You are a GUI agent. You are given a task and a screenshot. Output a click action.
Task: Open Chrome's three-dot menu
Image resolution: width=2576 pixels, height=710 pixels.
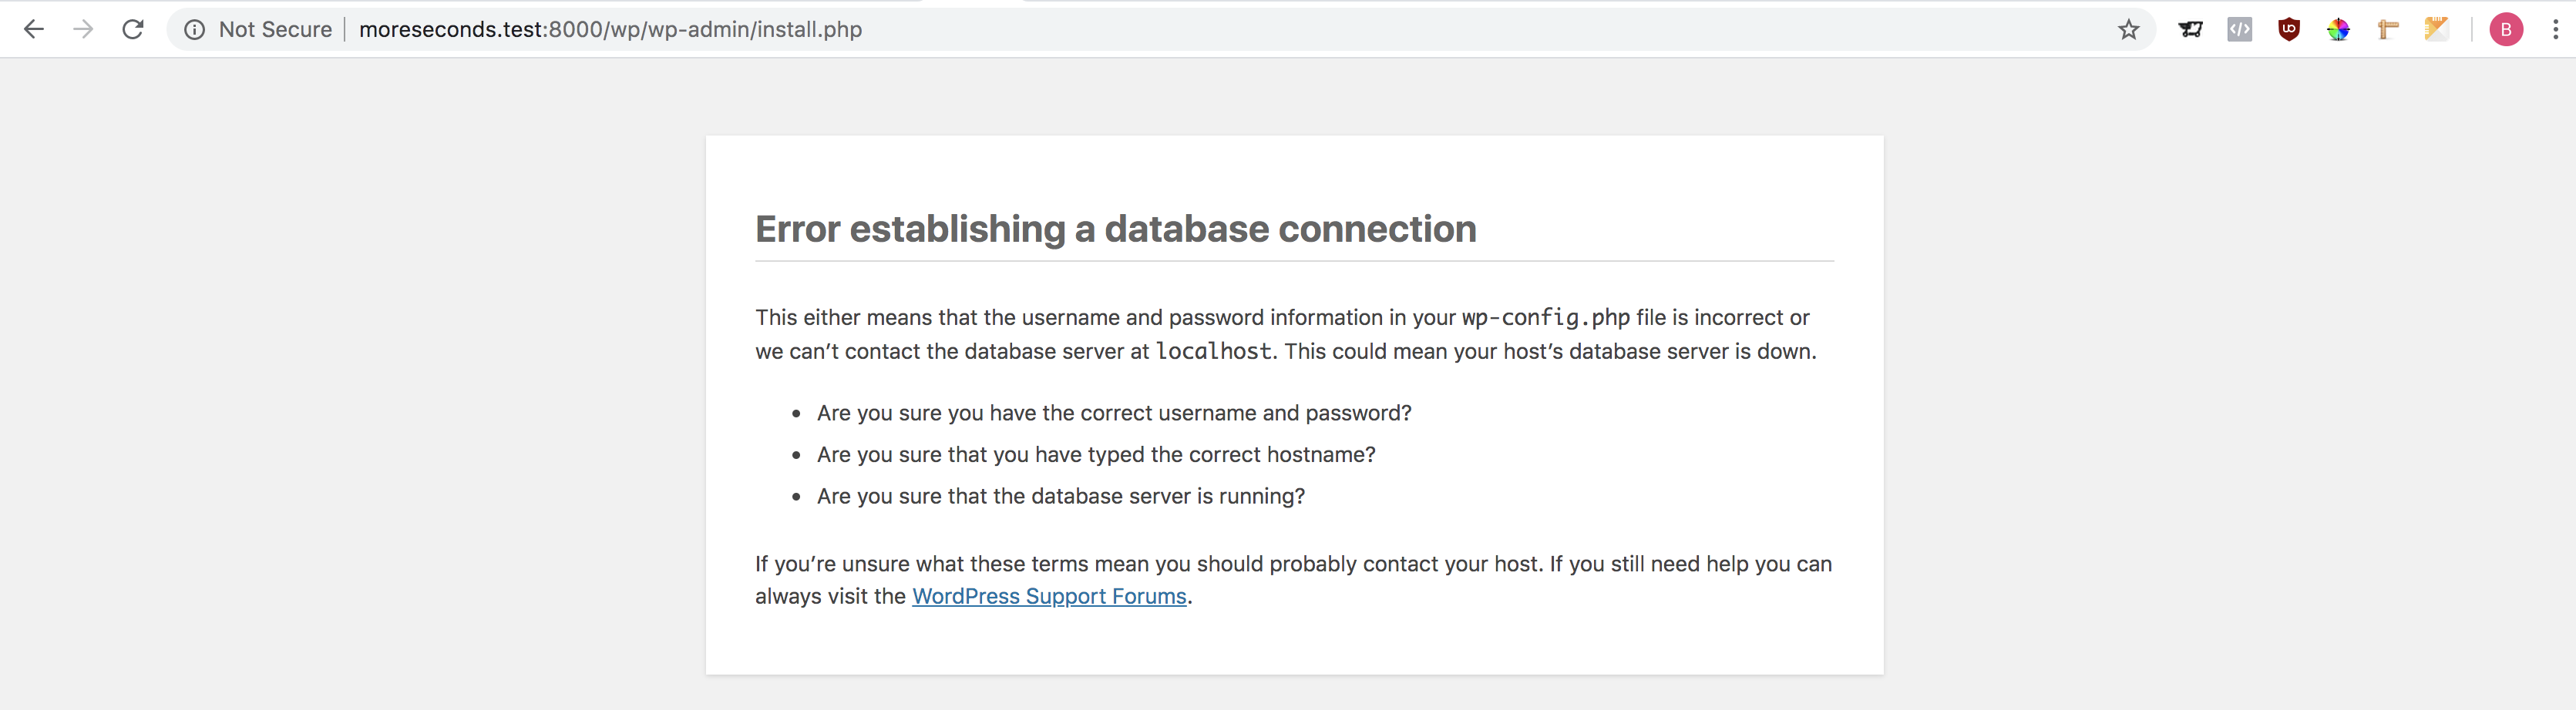2555,30
